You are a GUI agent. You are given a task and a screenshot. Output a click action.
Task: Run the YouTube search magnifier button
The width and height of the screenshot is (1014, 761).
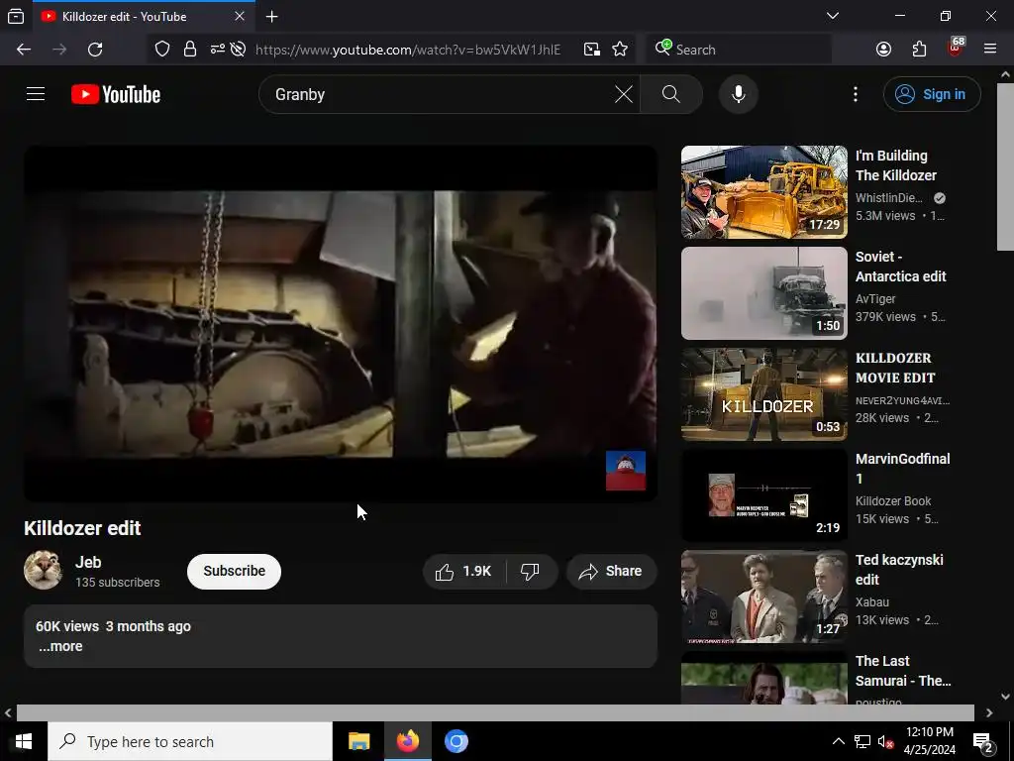[671, 94]
